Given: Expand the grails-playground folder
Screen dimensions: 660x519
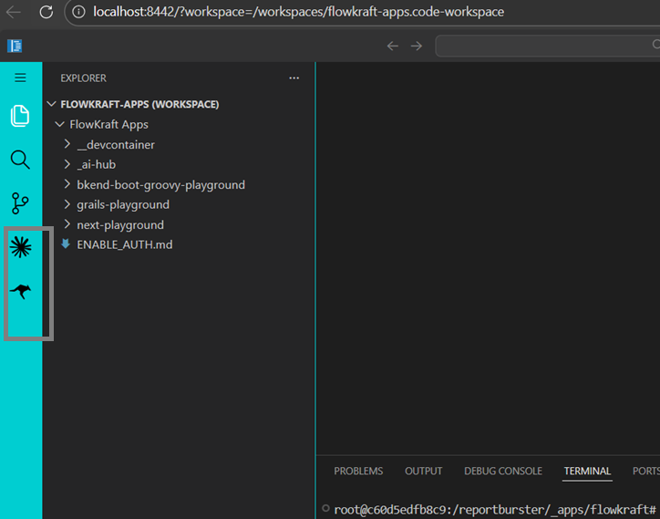Looking at the screenshot, I should click(x=67, y=204).
